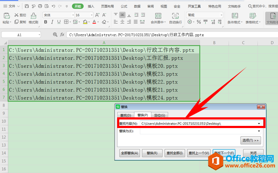The width and height of the screenshot is (278, 173).
Task: Select column B header
Action: pyautogui.click(x=215, y=43)
